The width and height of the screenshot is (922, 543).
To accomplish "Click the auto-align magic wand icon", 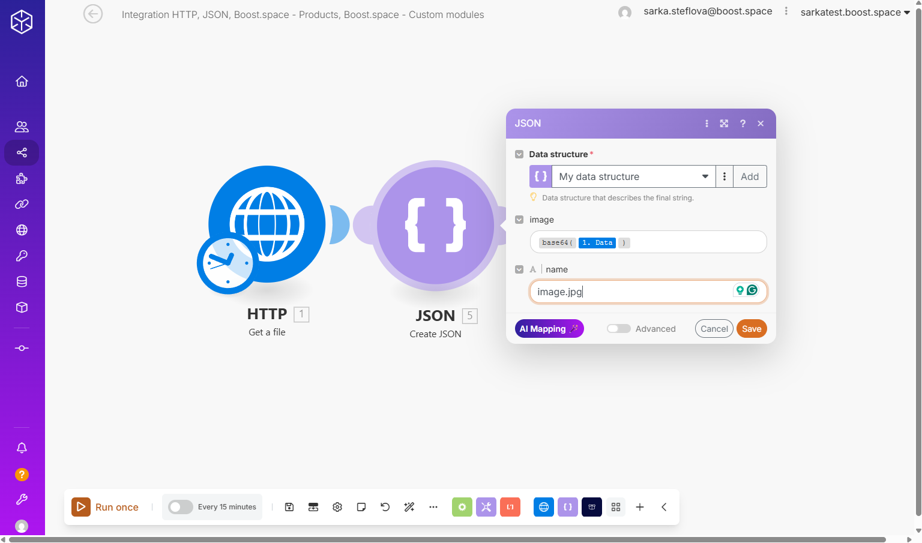I will (x=409, y=507).
